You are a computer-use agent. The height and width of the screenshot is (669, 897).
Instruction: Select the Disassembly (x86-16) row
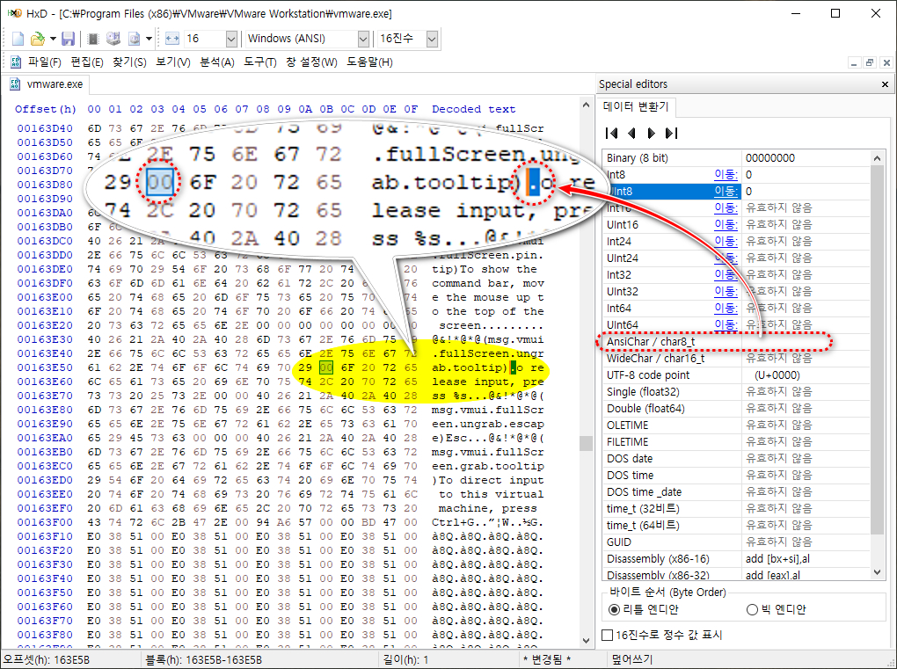tap(736, 558)
